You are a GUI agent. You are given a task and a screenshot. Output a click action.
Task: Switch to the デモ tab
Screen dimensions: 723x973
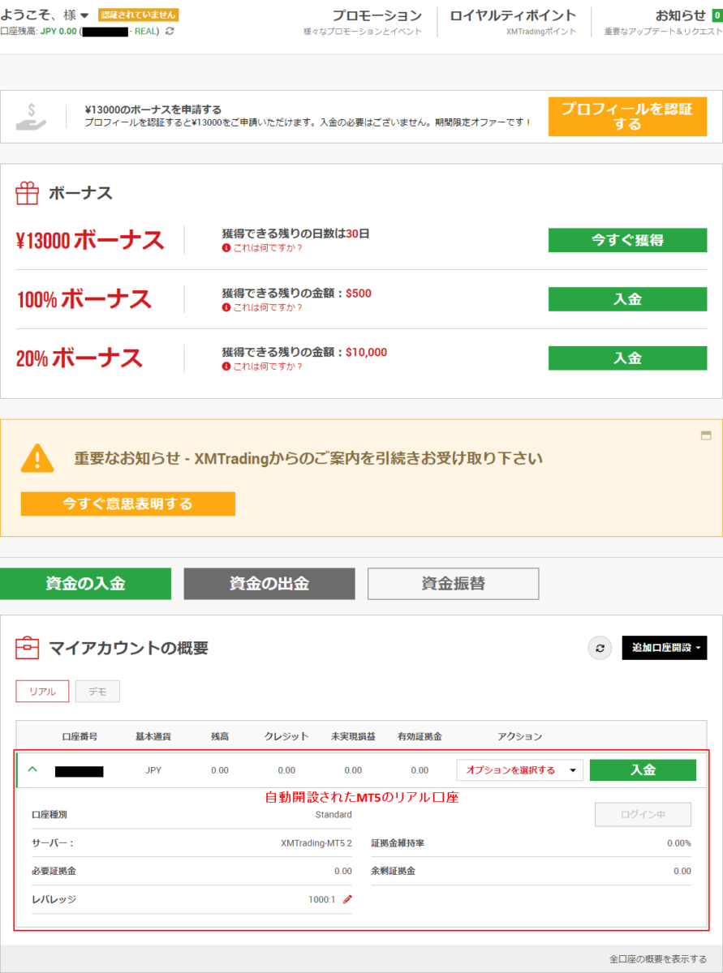click(x=97, y=692)
